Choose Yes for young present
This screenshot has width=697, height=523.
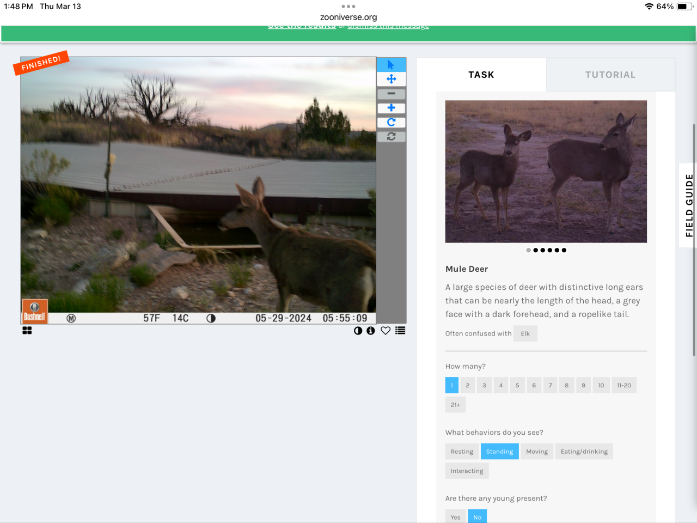[x=455, y=517]
